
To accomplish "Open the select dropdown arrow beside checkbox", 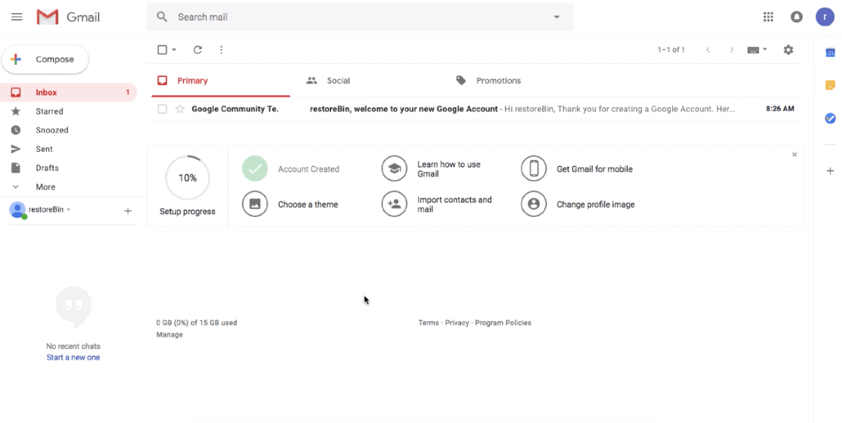I will 174,50.
